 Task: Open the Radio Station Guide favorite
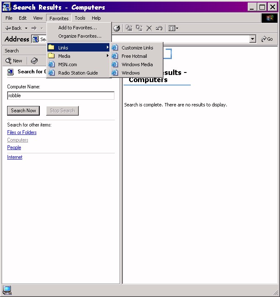(78, 73)
